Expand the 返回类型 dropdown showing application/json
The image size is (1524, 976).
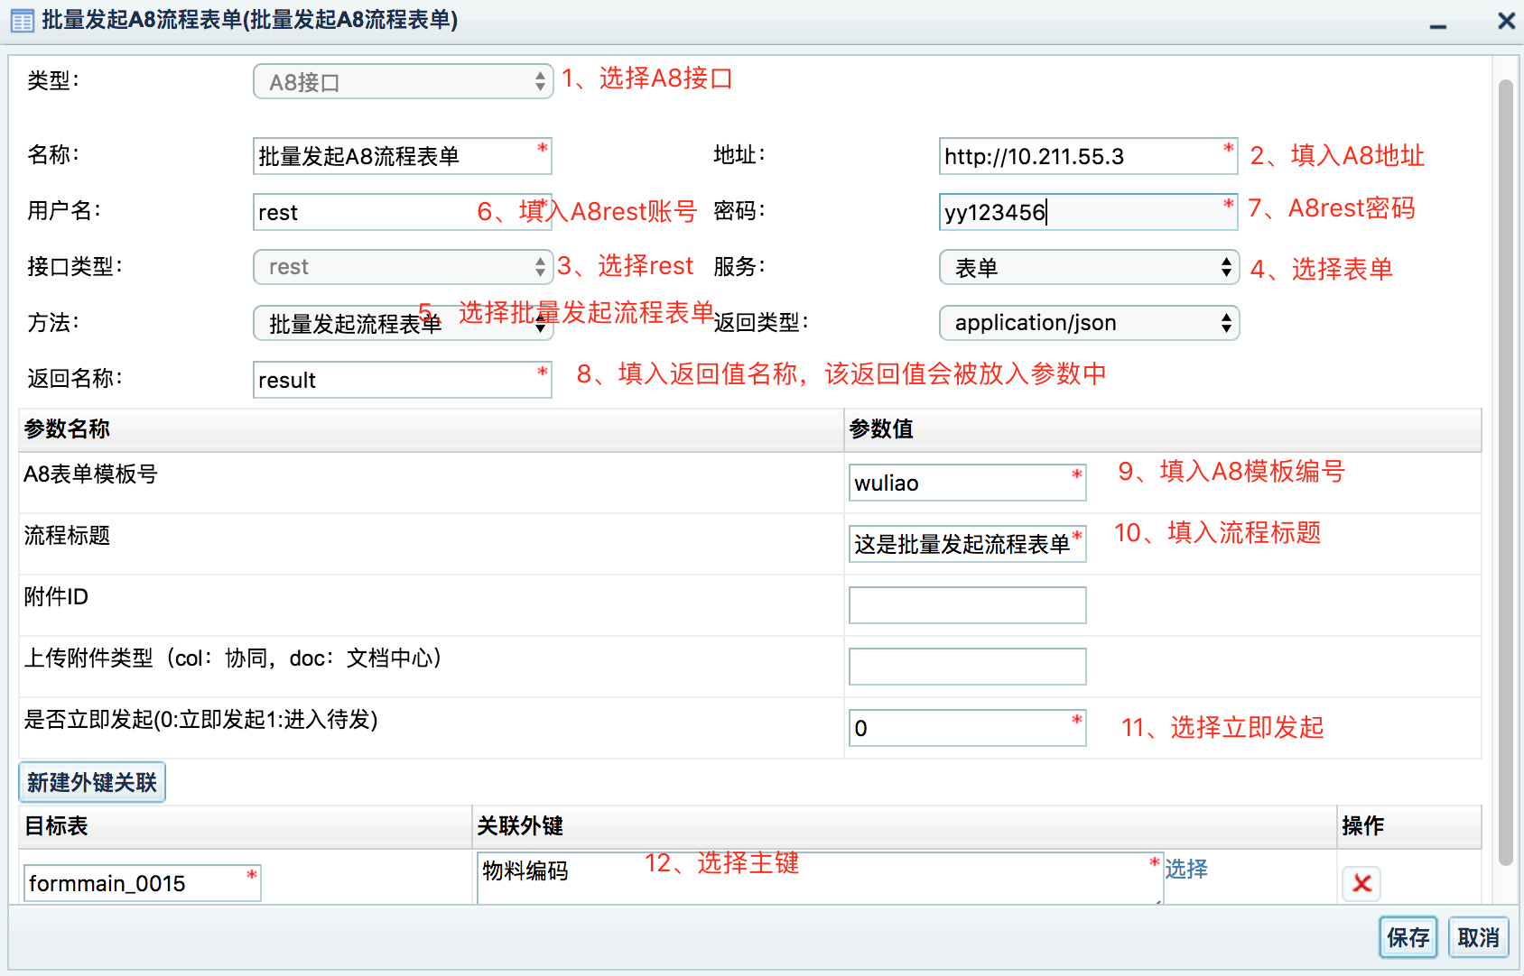[x=1089, y=323]
